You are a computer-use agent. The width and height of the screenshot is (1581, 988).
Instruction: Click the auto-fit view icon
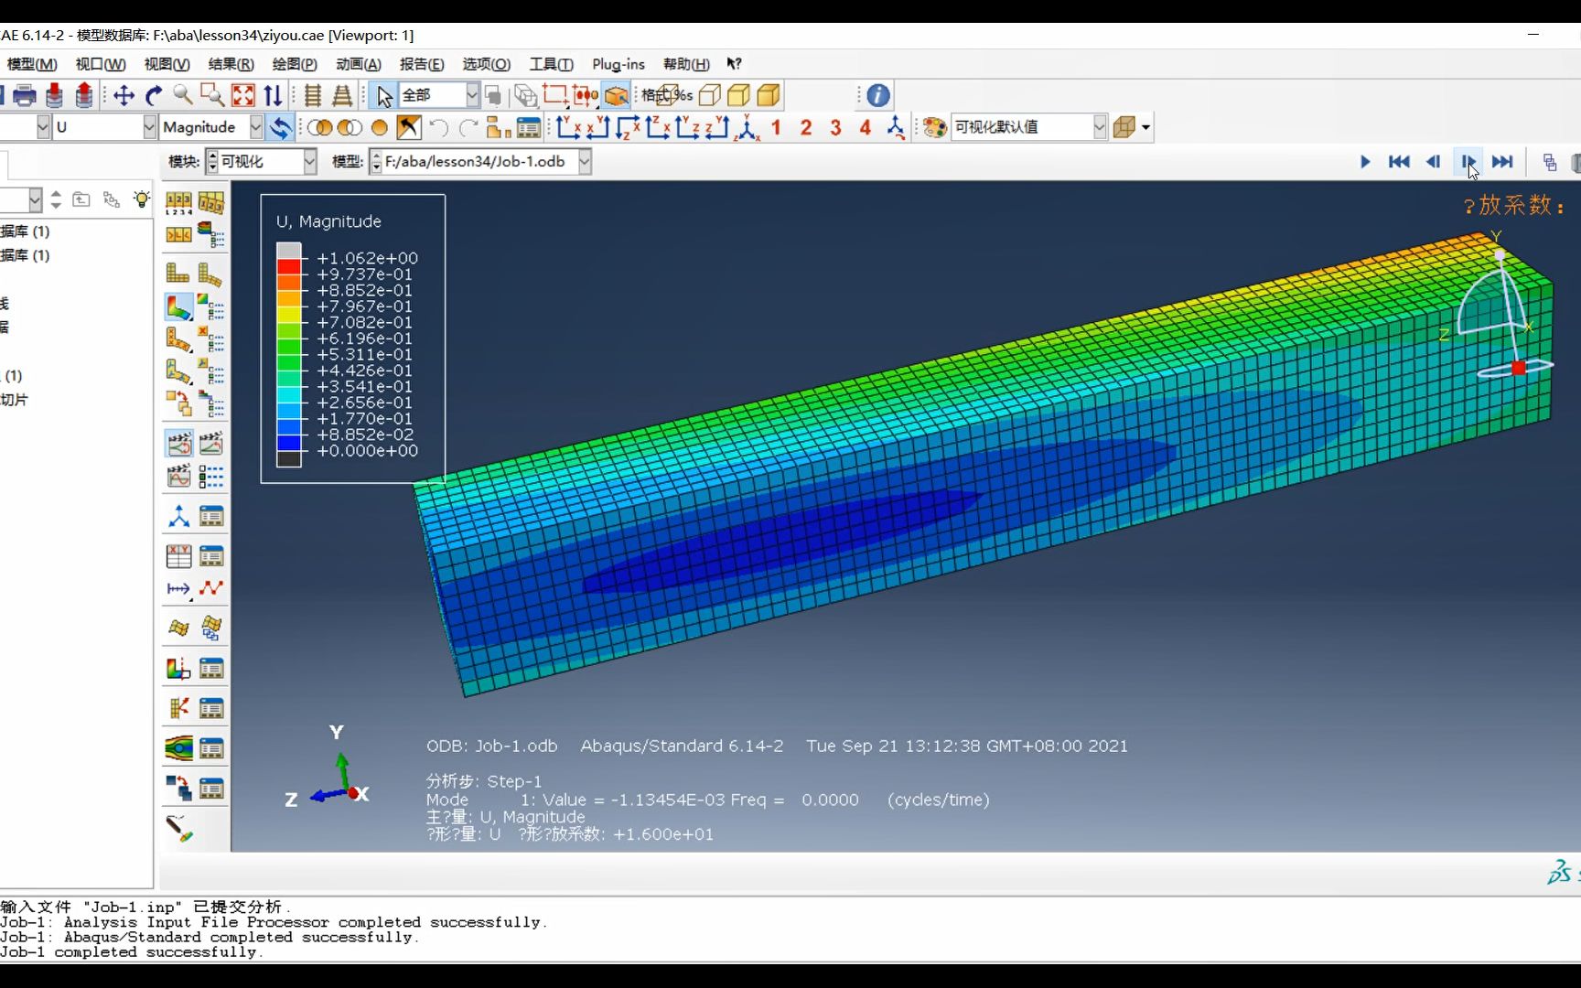pyautogui.click(x=242, y=95)
